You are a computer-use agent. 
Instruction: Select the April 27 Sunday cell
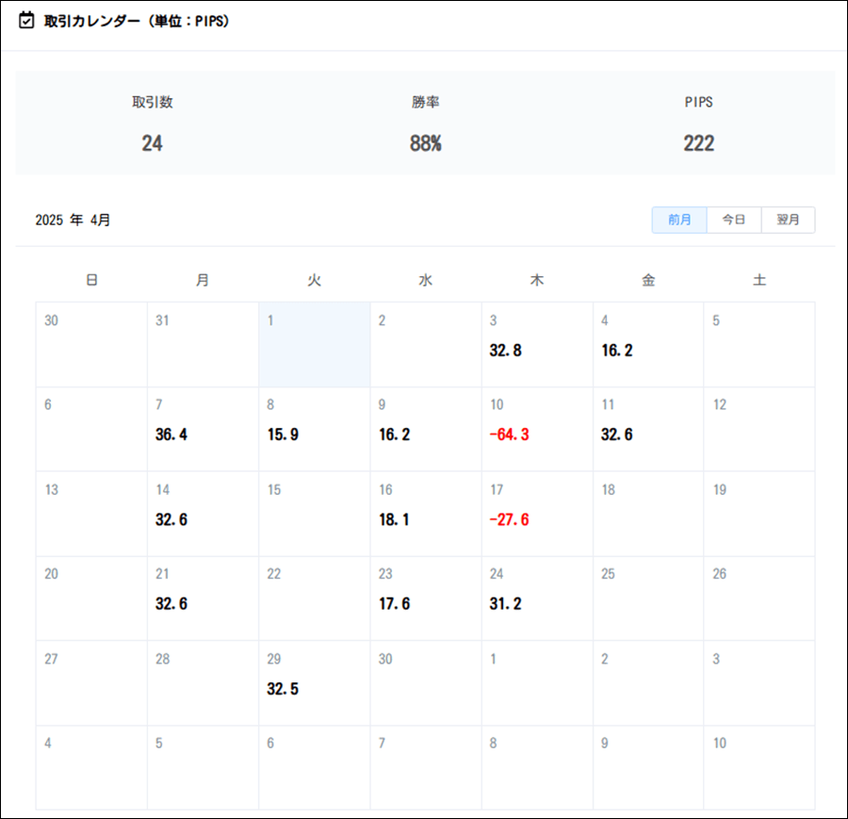(x=91, y=683)
